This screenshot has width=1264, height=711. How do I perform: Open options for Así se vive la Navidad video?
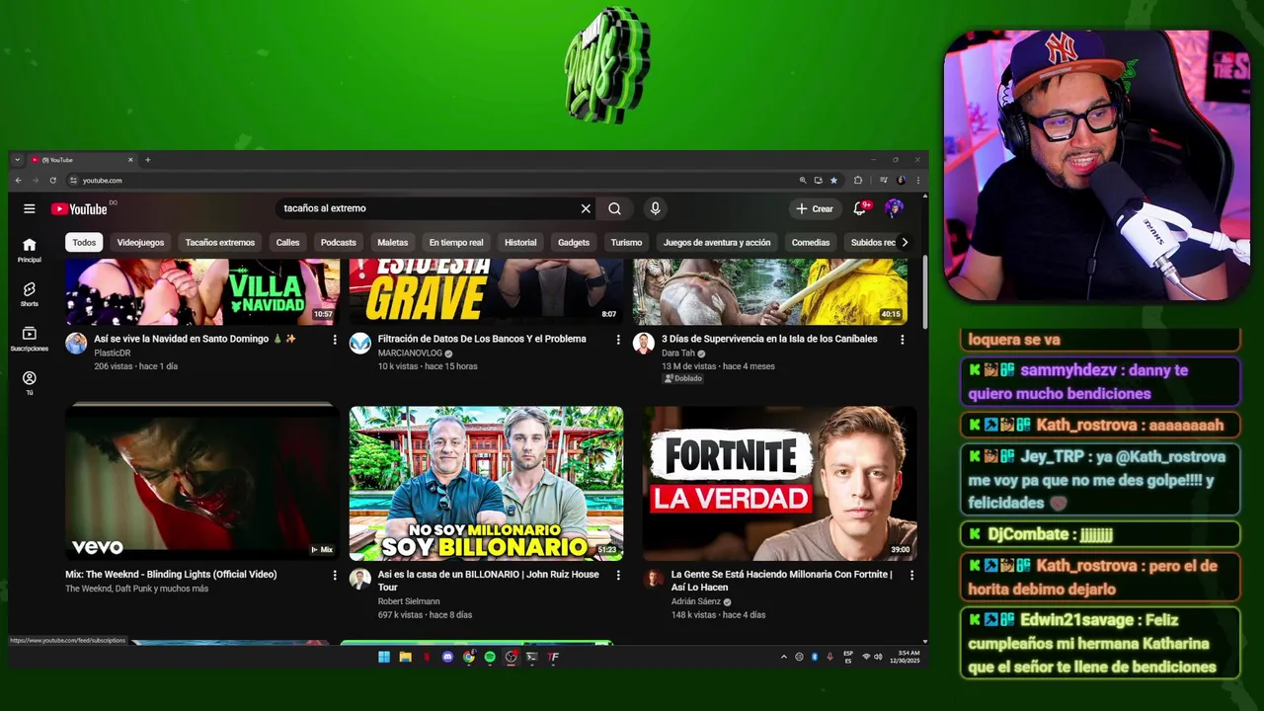(x=335, y=340)
